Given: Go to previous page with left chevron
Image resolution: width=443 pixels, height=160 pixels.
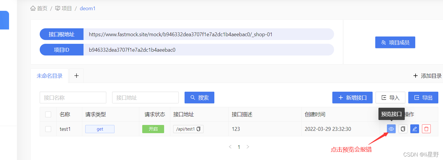Looking at the screenshot, I should (x=230, y=147).
